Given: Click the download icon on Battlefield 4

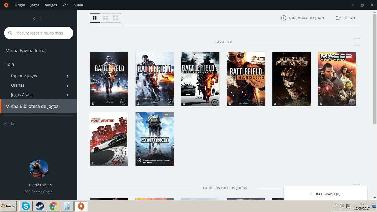Looking at the screenshot, I should 138,104.
